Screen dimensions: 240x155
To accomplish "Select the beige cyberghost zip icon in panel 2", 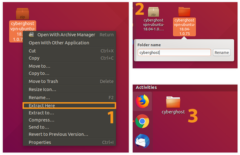I will point(153,12).
